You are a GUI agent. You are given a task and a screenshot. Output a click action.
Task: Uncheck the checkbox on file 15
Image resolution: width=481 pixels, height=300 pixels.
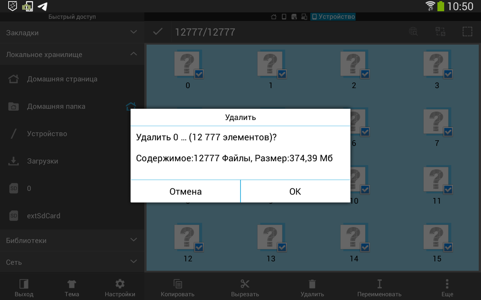point(448,247)
